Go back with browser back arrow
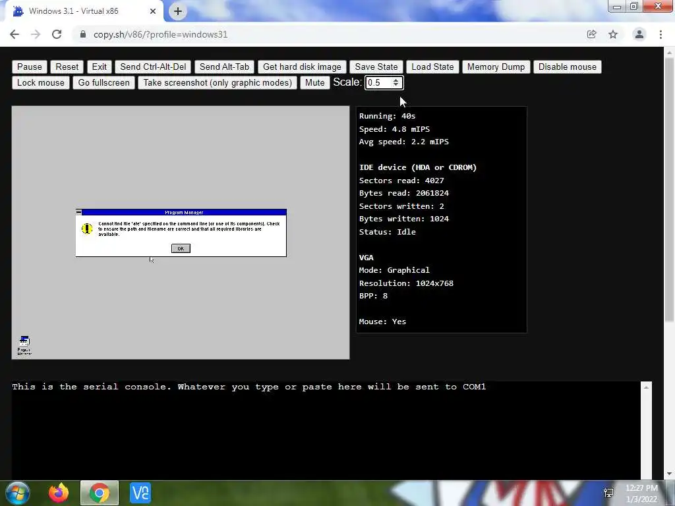The width and height of the screenshot is (675, 506). click(x=15, y=34)
